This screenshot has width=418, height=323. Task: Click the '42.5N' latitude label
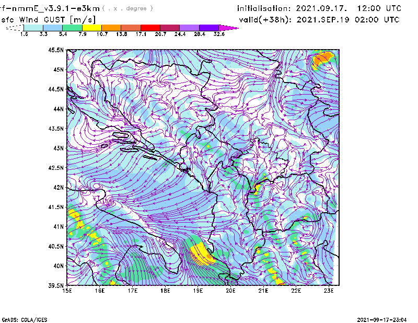(x=56, y=168)
